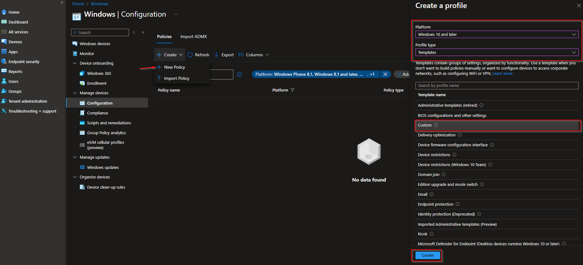Click the Refresh toolbar icon
This screenshot has width=583, height=265.
click(190, 55)
